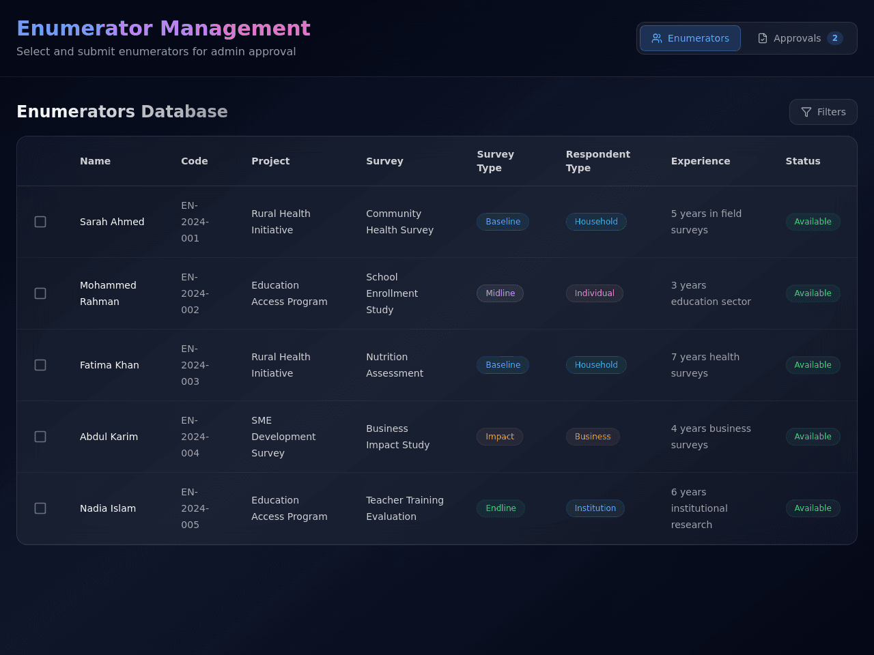Select the Sarah Ahmed row checkbox
The width and height of the screenshot is (874, 655).
40,222
